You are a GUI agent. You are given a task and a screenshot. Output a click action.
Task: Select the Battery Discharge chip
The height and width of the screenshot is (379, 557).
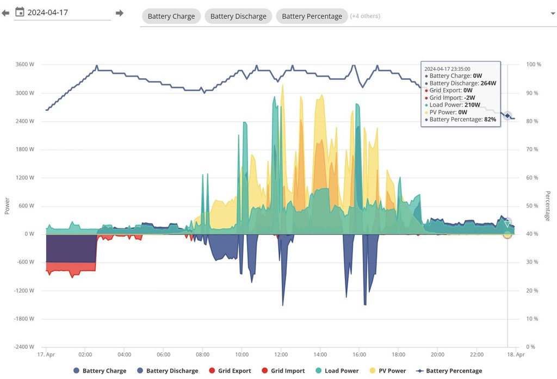[238, 16]
